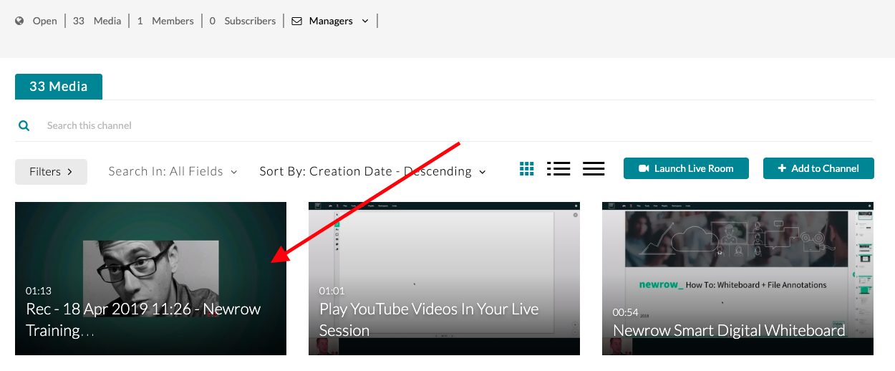
Task: Launch Live Room
Action: click(x=686, y=168)
